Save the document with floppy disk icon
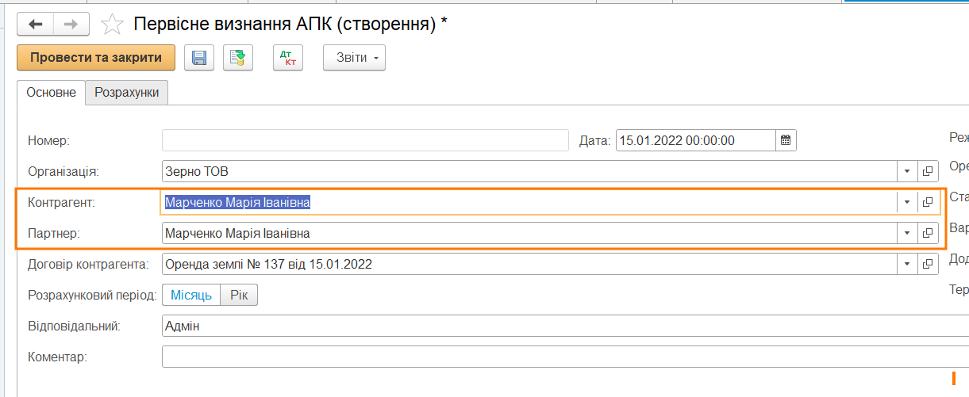969x397 pixels. click(x=199, y=58)
